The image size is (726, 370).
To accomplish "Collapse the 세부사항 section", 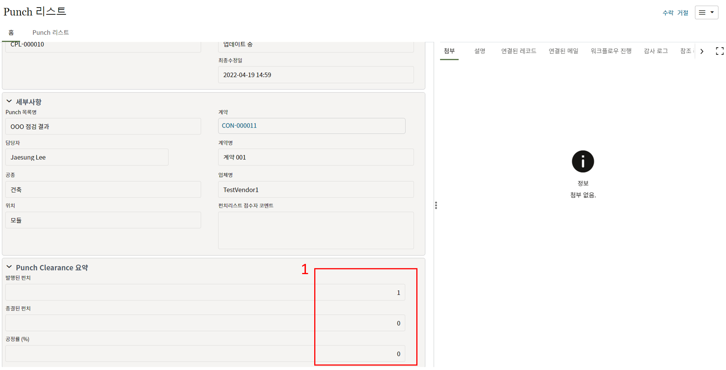I will click(x=9, y=102).
